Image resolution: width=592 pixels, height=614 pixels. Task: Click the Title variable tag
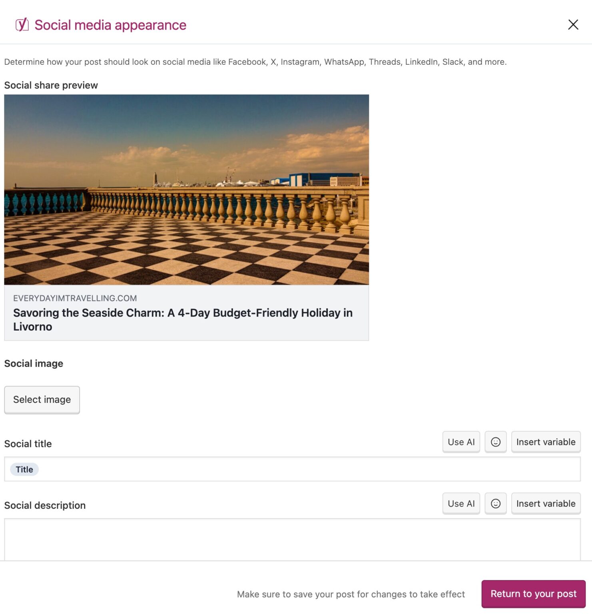point(24,469)
